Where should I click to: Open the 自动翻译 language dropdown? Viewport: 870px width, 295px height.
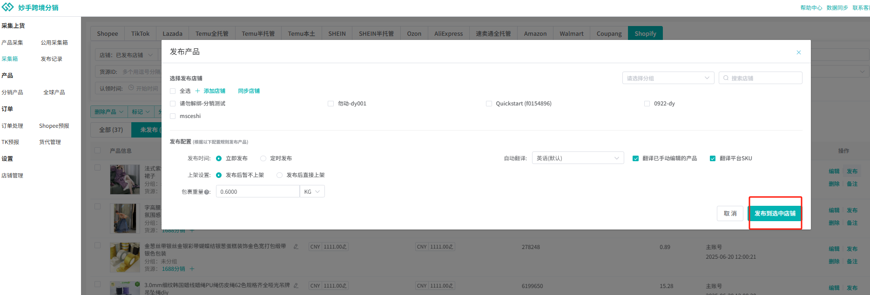click(x=578, y=158)
